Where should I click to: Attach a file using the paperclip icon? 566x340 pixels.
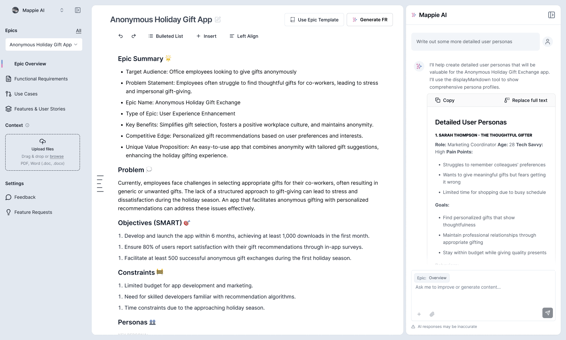coord(432,314)
